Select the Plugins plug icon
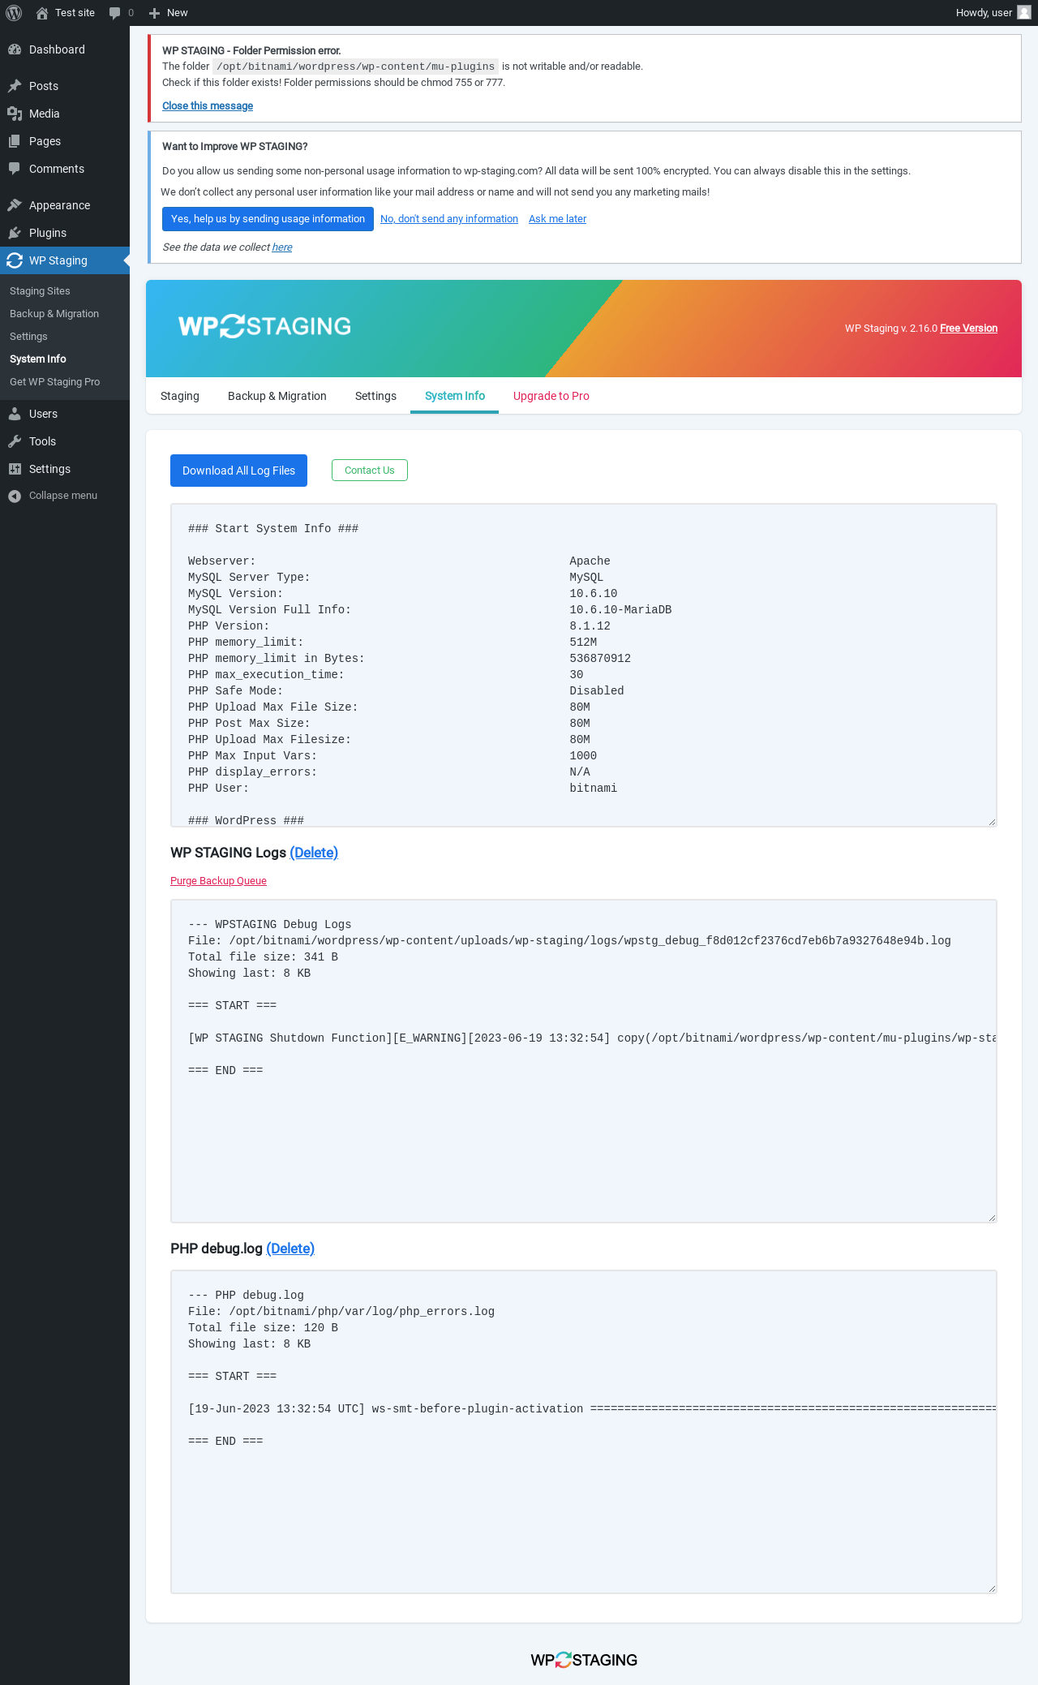 coord(15,233)
